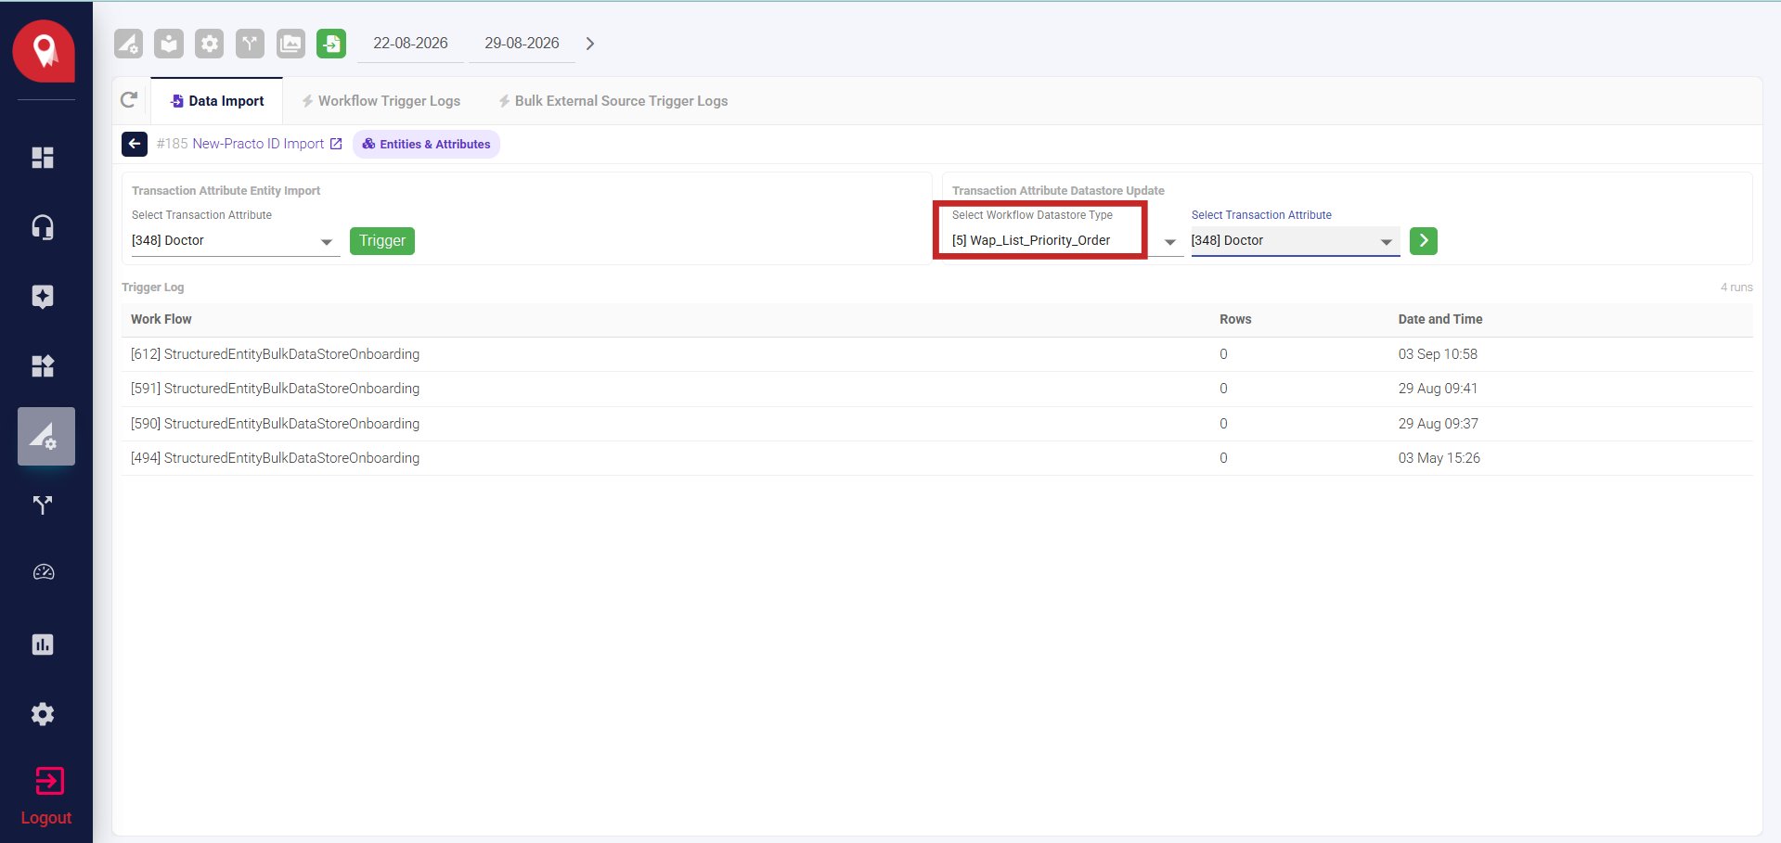This screenshot has width=1781, height=843.
Task: Click the start date 22-08-2026 field
Action: pyautogui.click(x=410, y=44)
